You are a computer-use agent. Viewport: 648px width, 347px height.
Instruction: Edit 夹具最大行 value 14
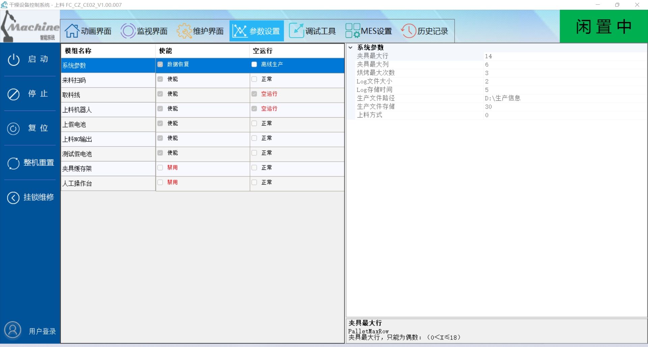point(565,56)
